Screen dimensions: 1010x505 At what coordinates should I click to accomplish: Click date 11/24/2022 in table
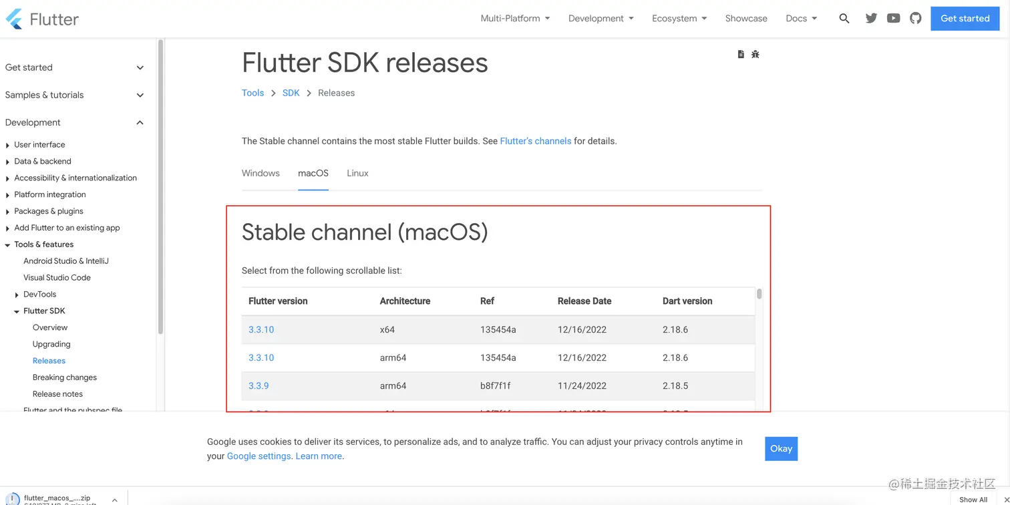[582, 386]
